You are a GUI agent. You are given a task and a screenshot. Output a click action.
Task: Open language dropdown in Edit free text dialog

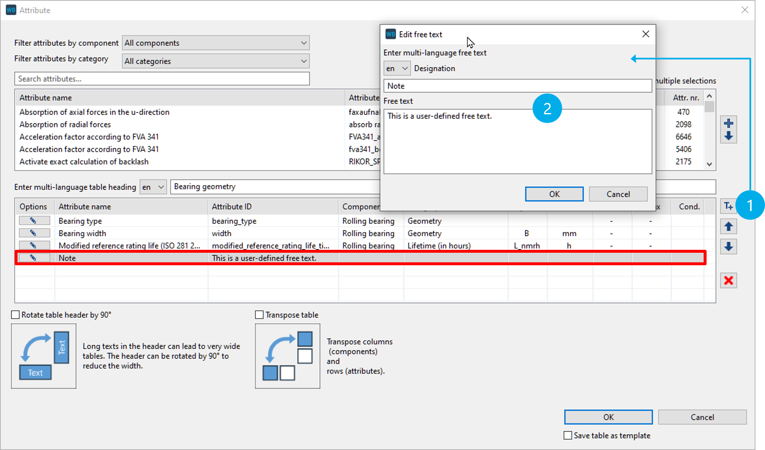point(397,68)
